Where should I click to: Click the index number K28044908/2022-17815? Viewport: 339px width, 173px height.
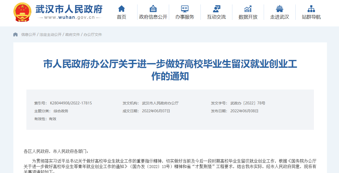pyautogui.click(x=71, y=103)
